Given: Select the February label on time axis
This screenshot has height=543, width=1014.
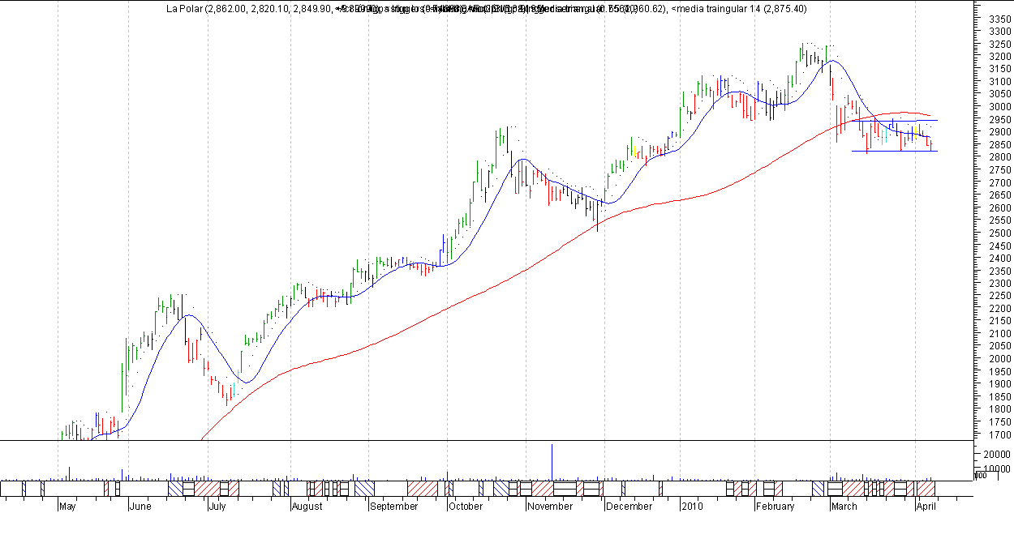Looking at the screenshot, I should [775, 507].
